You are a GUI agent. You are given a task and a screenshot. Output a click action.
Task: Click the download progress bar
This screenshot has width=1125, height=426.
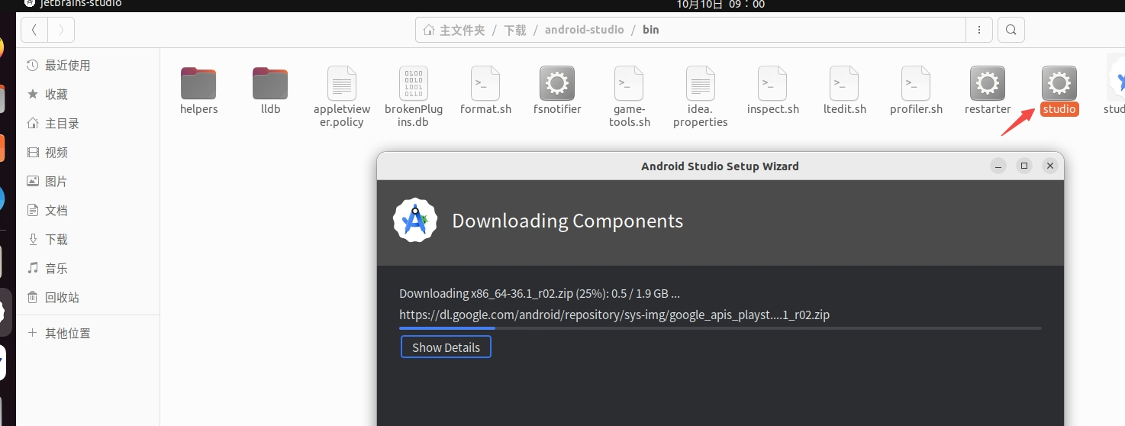[x=720, y=328]
